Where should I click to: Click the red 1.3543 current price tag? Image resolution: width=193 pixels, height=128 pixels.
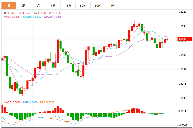click(x=185, y=39)
